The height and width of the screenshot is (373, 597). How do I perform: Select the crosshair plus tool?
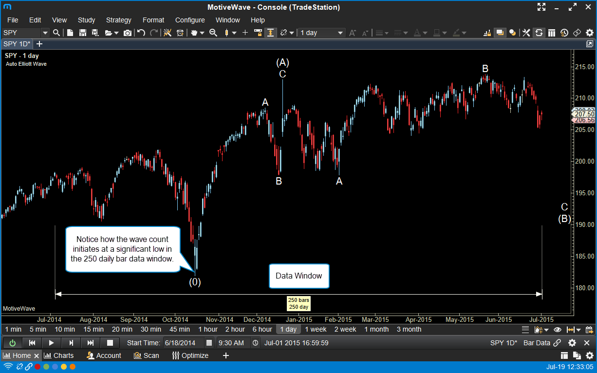tap(245, 33)
